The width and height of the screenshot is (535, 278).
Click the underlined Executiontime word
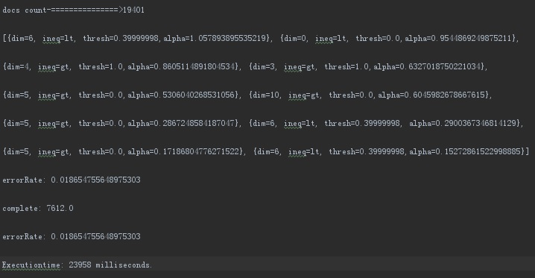(31, 265)
